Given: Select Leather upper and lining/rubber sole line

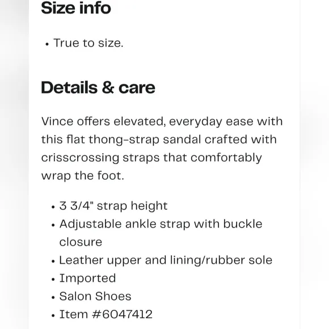Looking at the screenshot, I should coord(166,260).
